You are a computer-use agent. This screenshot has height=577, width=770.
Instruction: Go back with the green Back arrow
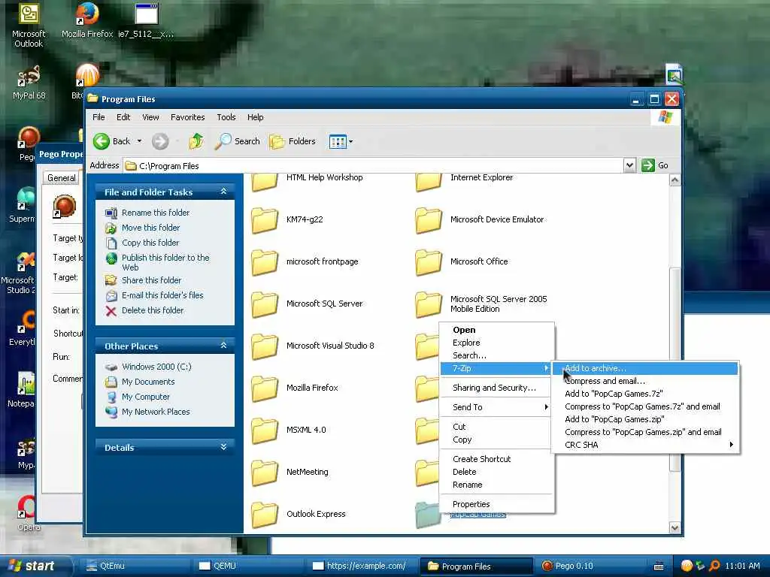pos(112,141)
